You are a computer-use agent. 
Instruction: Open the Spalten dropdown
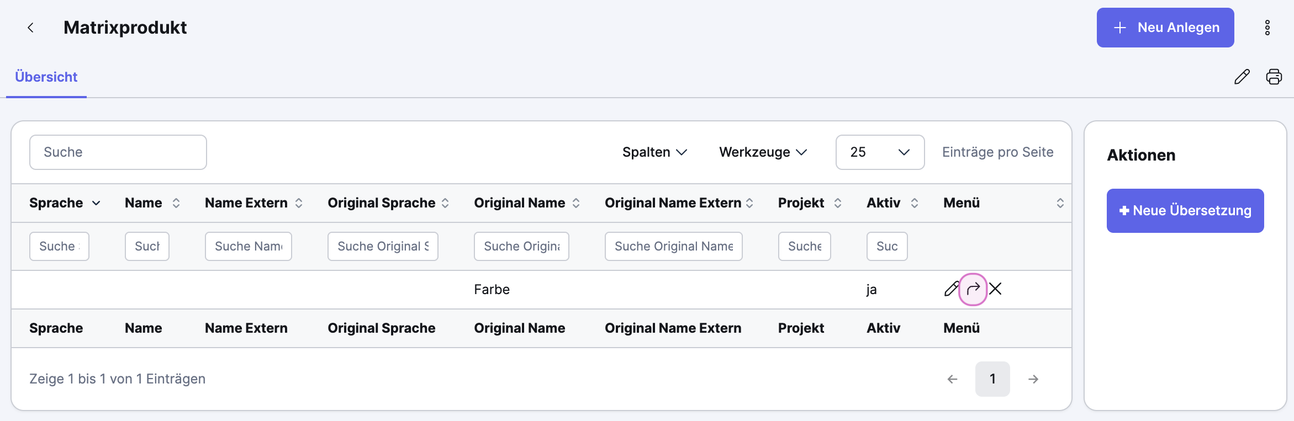[x=654, y=152]
